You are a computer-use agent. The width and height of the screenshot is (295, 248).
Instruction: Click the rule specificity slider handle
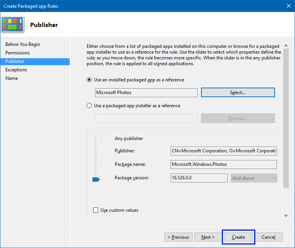(x=96, y=179)
